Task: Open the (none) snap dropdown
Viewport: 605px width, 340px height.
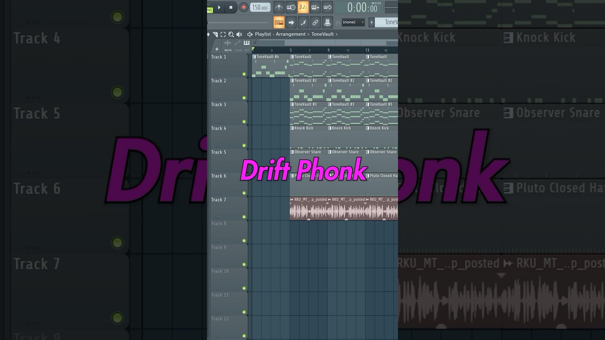Action: 353,22
